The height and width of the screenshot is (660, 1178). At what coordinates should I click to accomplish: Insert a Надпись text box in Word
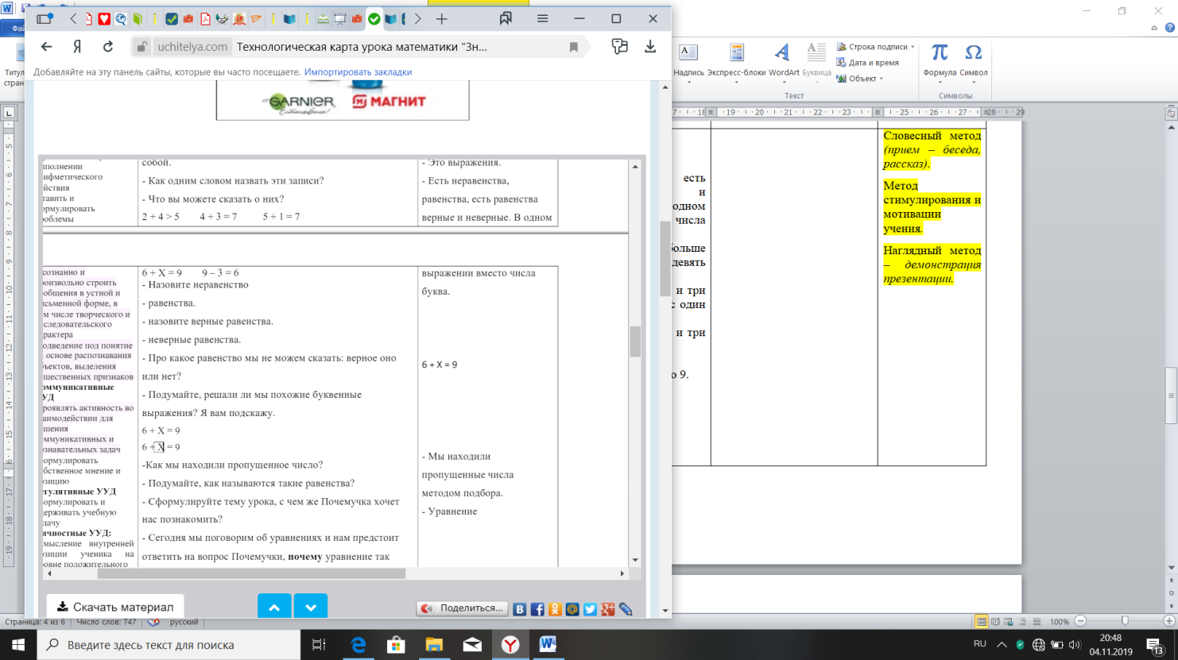(x=688, y=62)
